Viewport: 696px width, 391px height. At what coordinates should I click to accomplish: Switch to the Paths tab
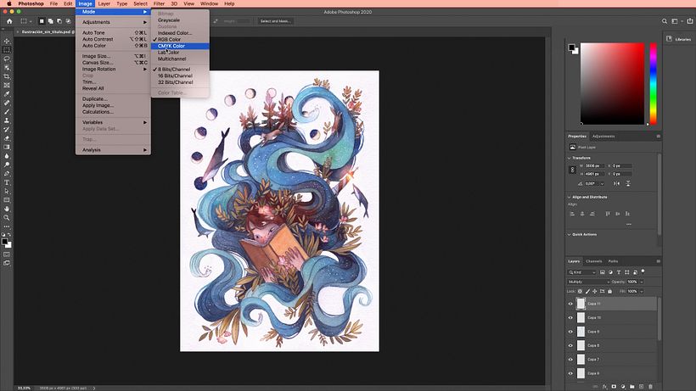(613, 261)
